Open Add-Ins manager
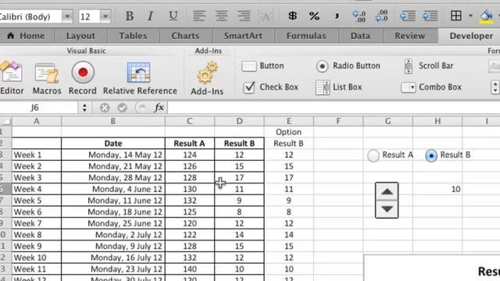500x281 pixels. point(207,79)
